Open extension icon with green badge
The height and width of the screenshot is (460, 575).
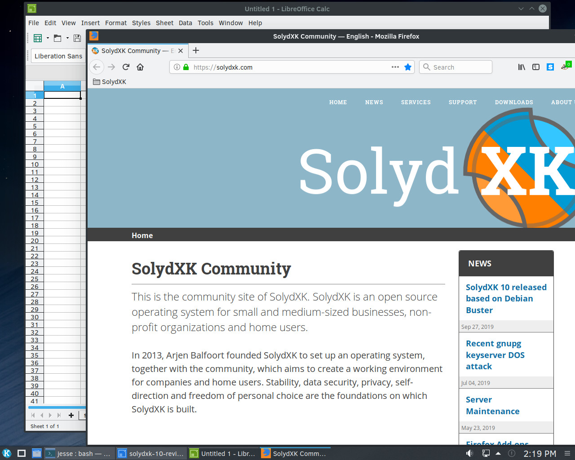click(566, 66)
